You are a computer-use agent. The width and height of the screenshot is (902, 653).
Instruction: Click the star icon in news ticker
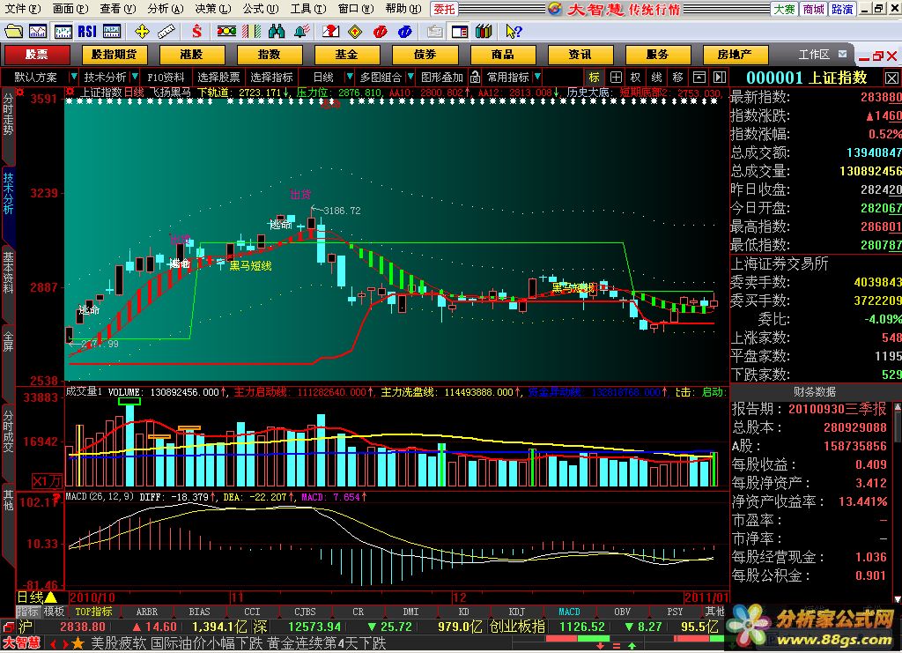(x=78, y=643)
